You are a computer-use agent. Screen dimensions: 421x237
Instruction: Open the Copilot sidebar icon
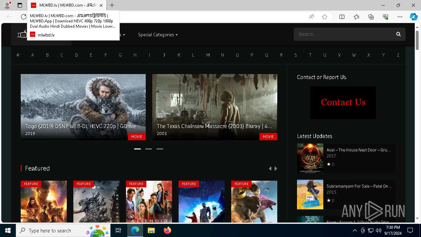(x=413, y=17)
